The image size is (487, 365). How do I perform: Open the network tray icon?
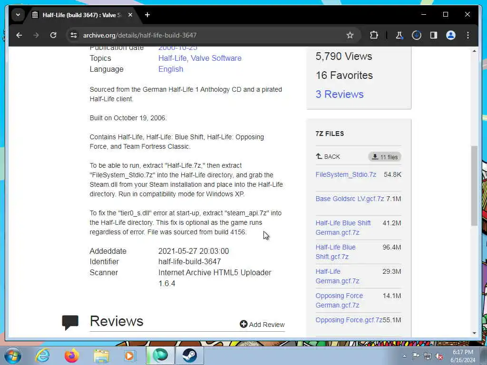[x=428, y=356]
